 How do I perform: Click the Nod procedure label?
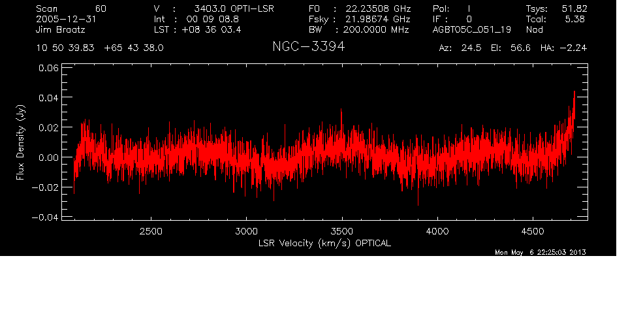534,29
